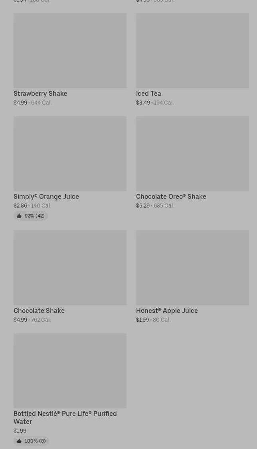Open the Iced Tea product image
This screenshot has width=257, height=449.
(192, 51)
